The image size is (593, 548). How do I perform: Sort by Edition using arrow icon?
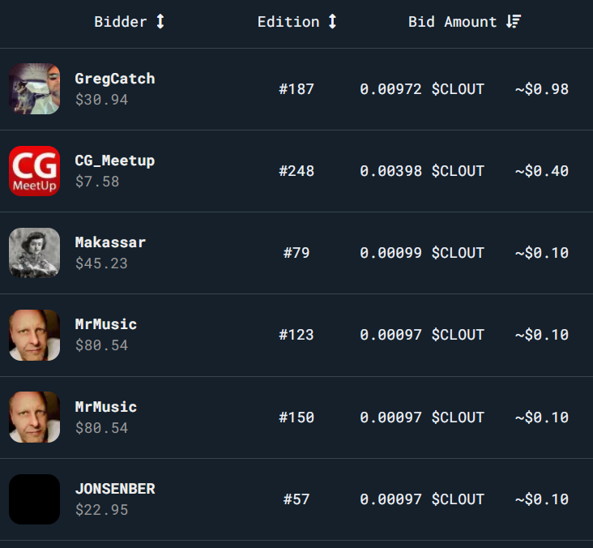[332, 21]
